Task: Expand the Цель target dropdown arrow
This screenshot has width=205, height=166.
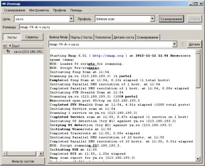Action: tap(71, 19)
